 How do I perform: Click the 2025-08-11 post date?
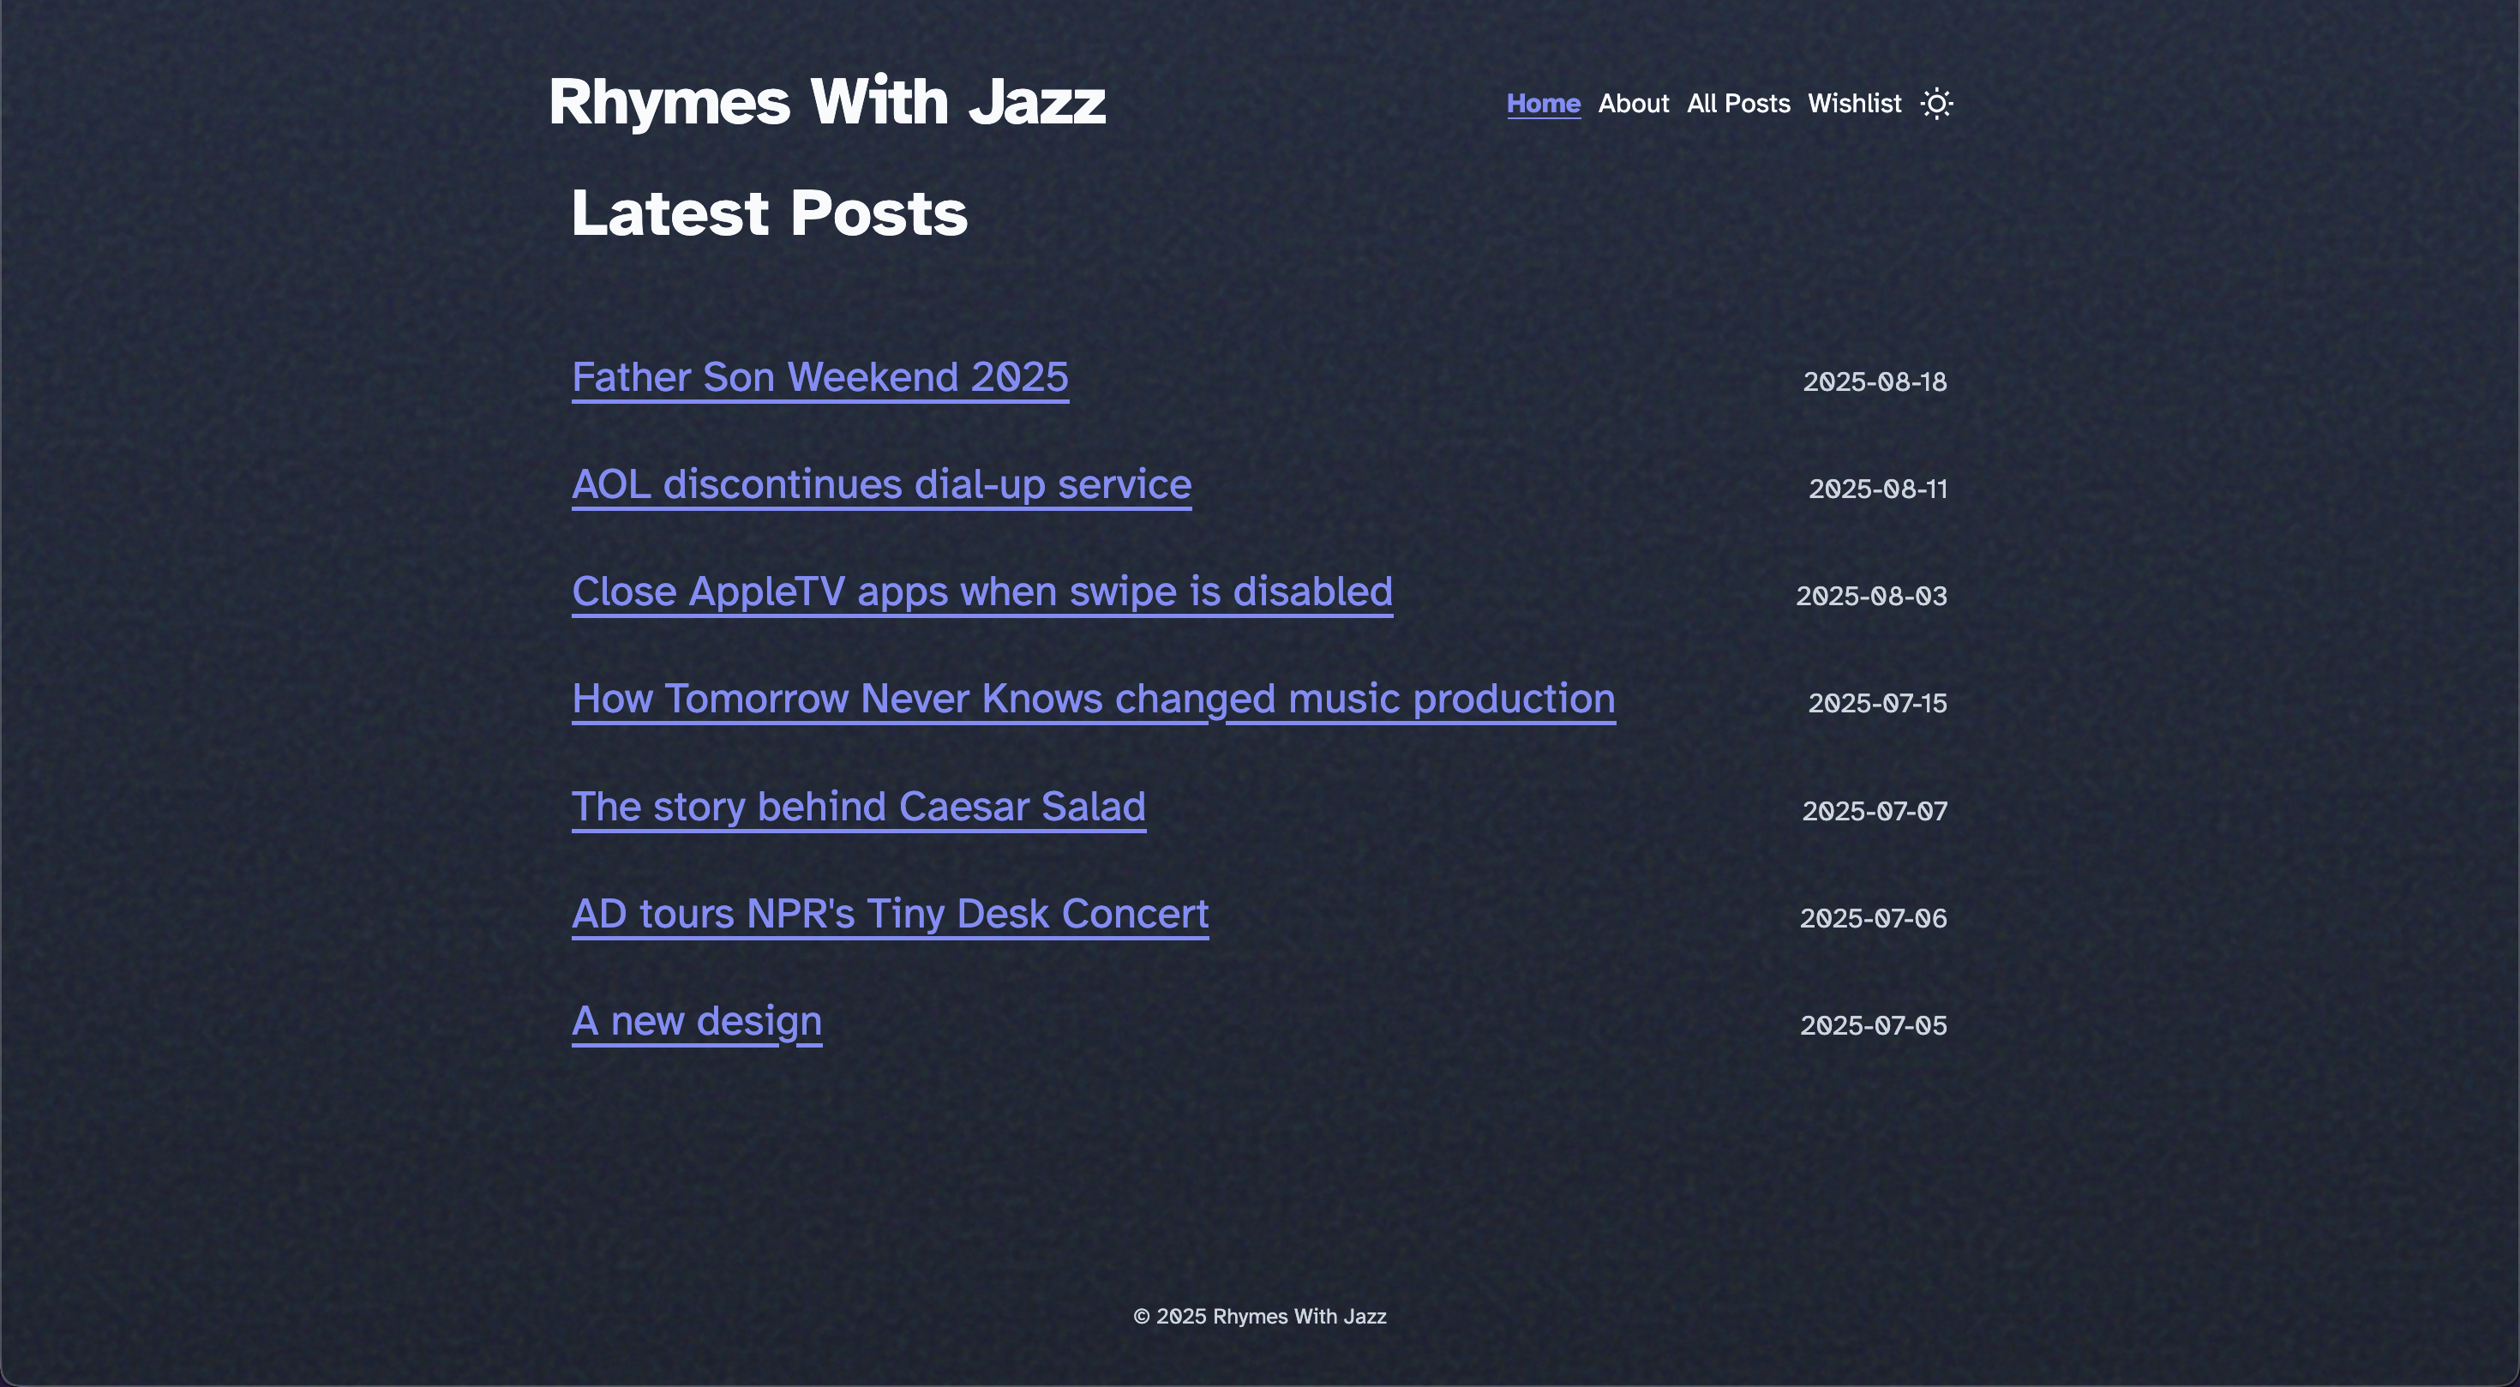click(x=1877, y=489)
